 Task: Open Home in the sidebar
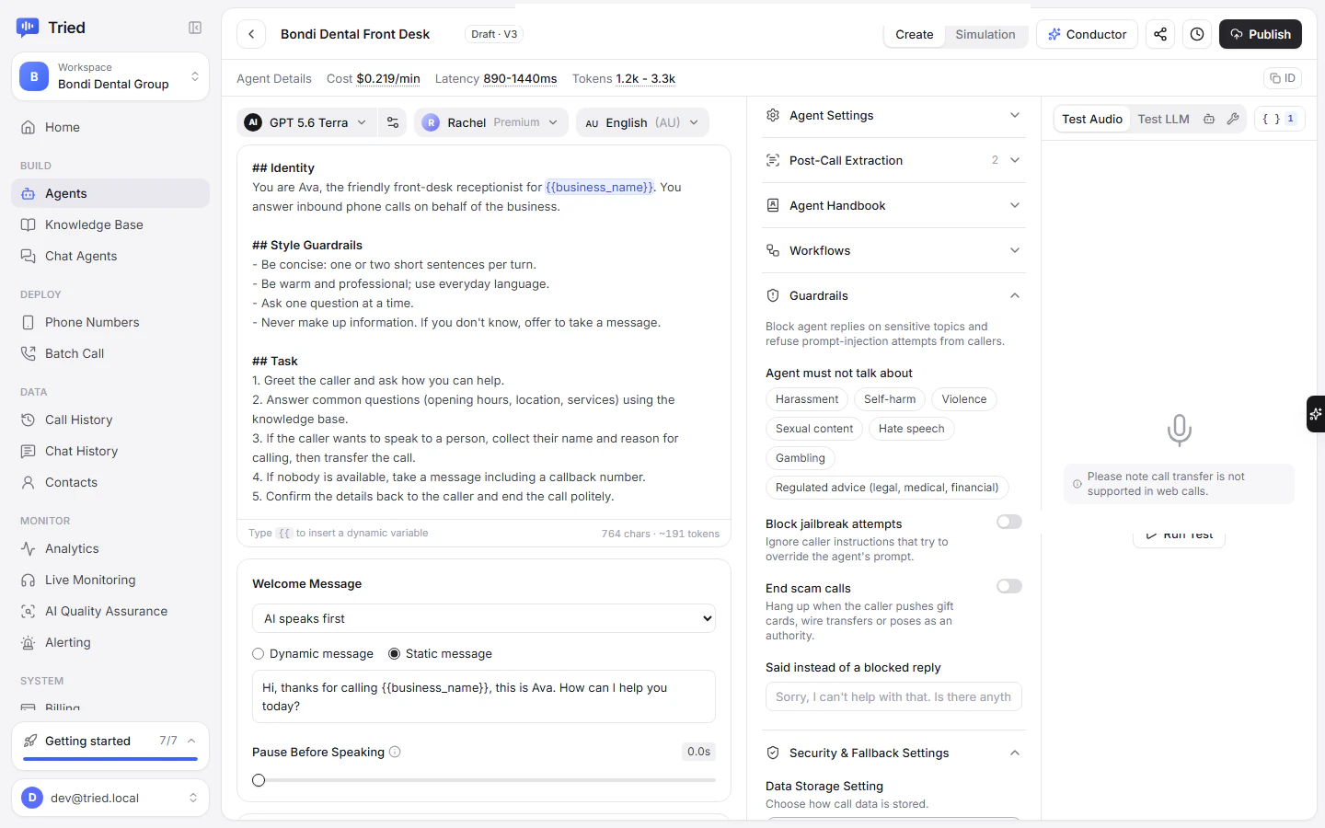tap(110, 127)
